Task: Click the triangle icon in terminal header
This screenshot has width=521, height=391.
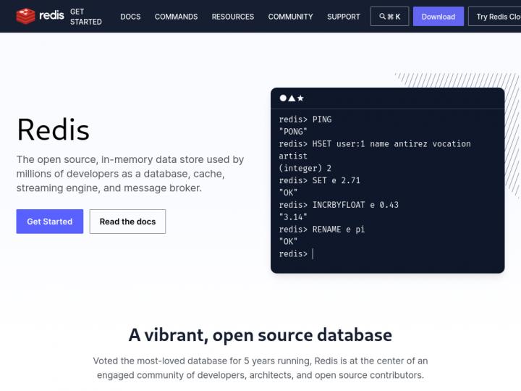Action: [292, 98]
